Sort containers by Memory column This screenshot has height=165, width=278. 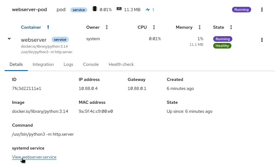(199, 27)
